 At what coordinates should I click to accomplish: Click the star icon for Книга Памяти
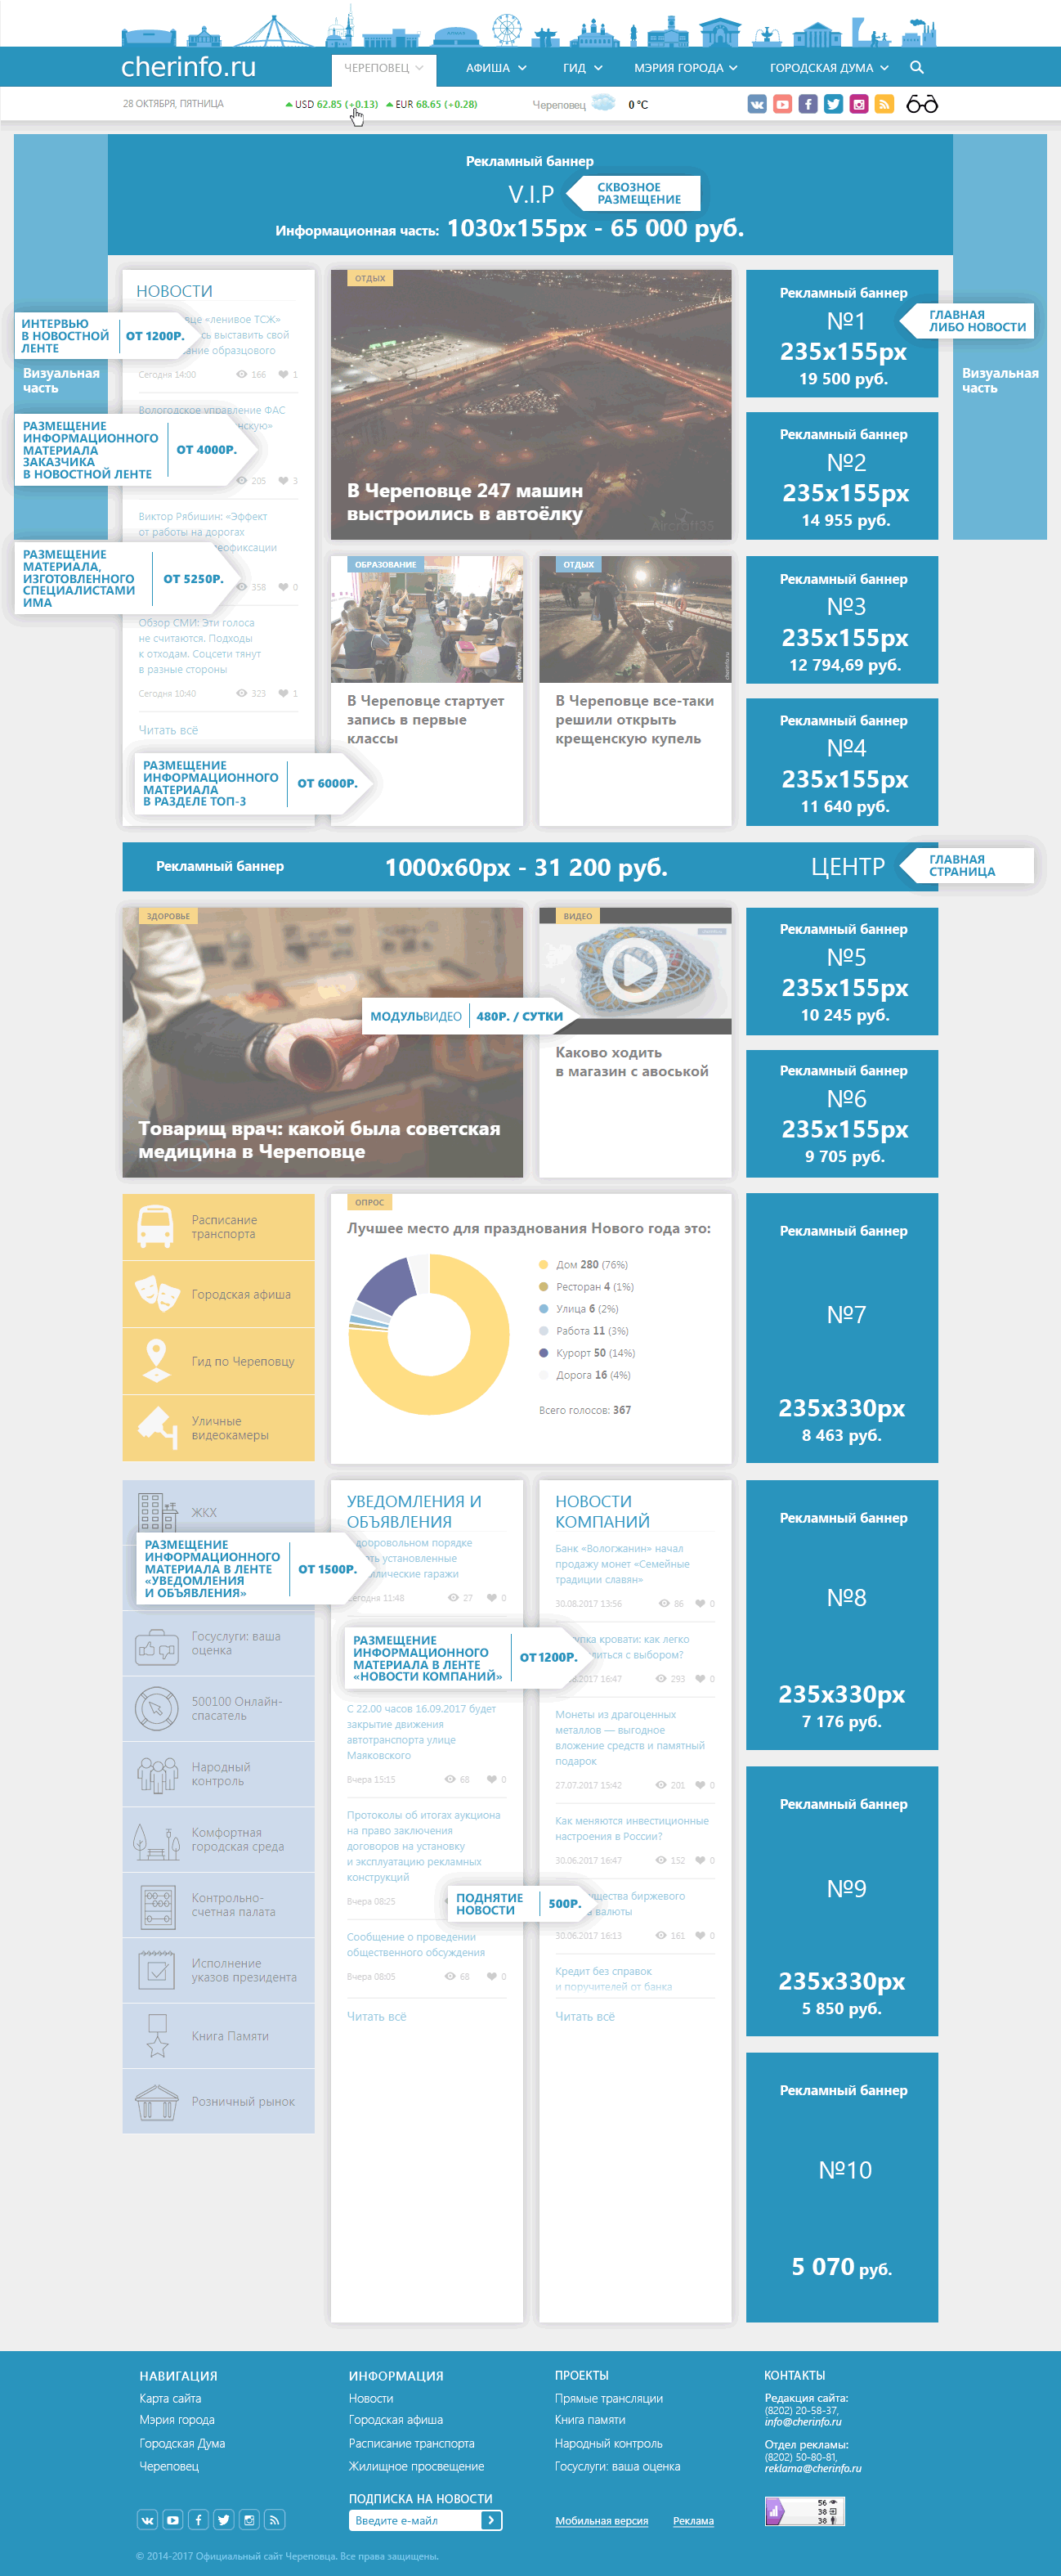[x=157, y=2035]
